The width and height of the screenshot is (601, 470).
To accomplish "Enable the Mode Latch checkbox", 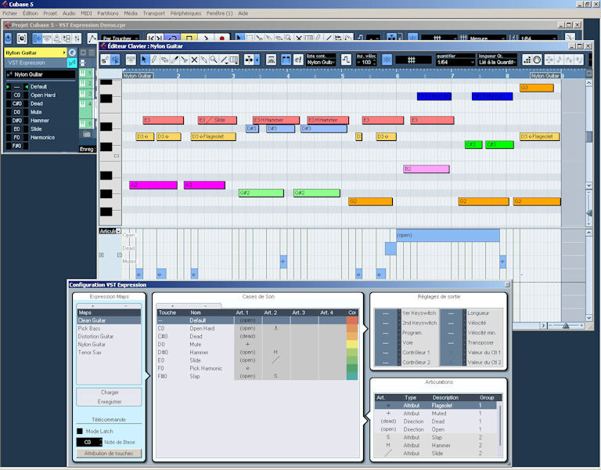I will pos(80,432).
